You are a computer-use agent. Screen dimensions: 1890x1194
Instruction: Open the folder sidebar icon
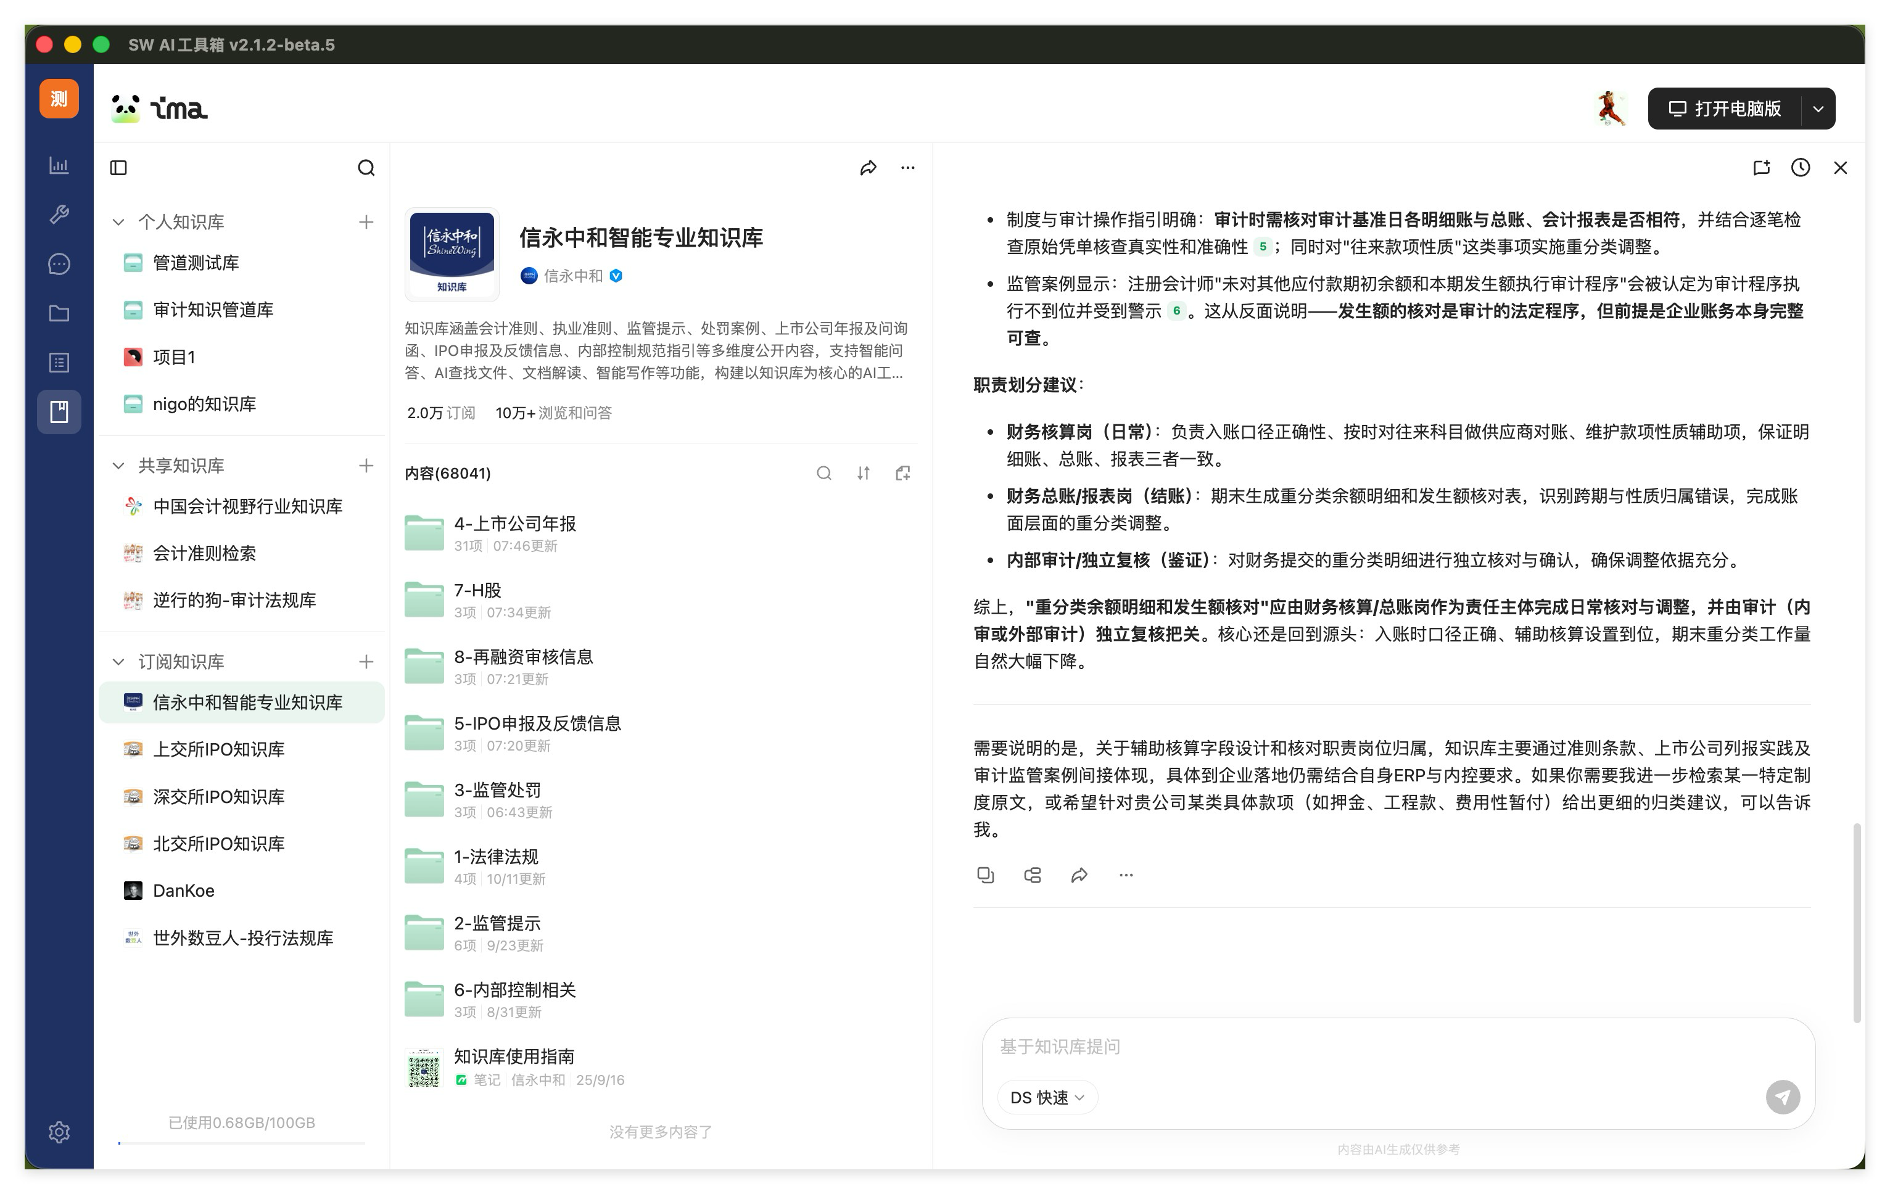(59, 313)
